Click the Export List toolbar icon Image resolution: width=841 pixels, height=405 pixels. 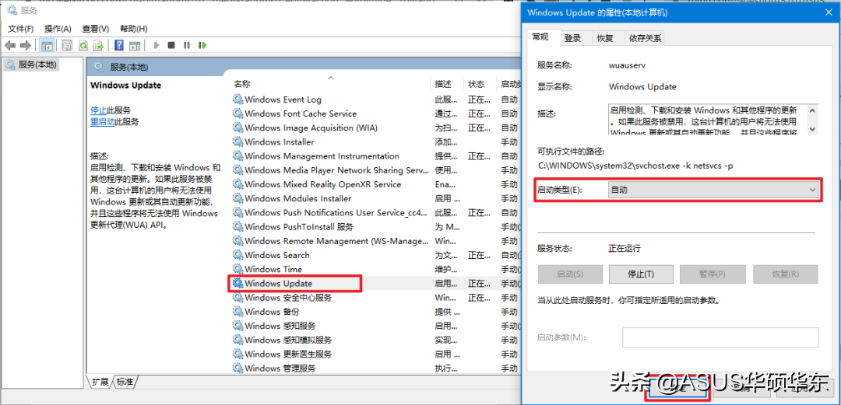coord(98,45)
